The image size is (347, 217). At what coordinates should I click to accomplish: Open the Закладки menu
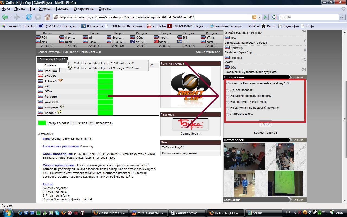(62, 9)
